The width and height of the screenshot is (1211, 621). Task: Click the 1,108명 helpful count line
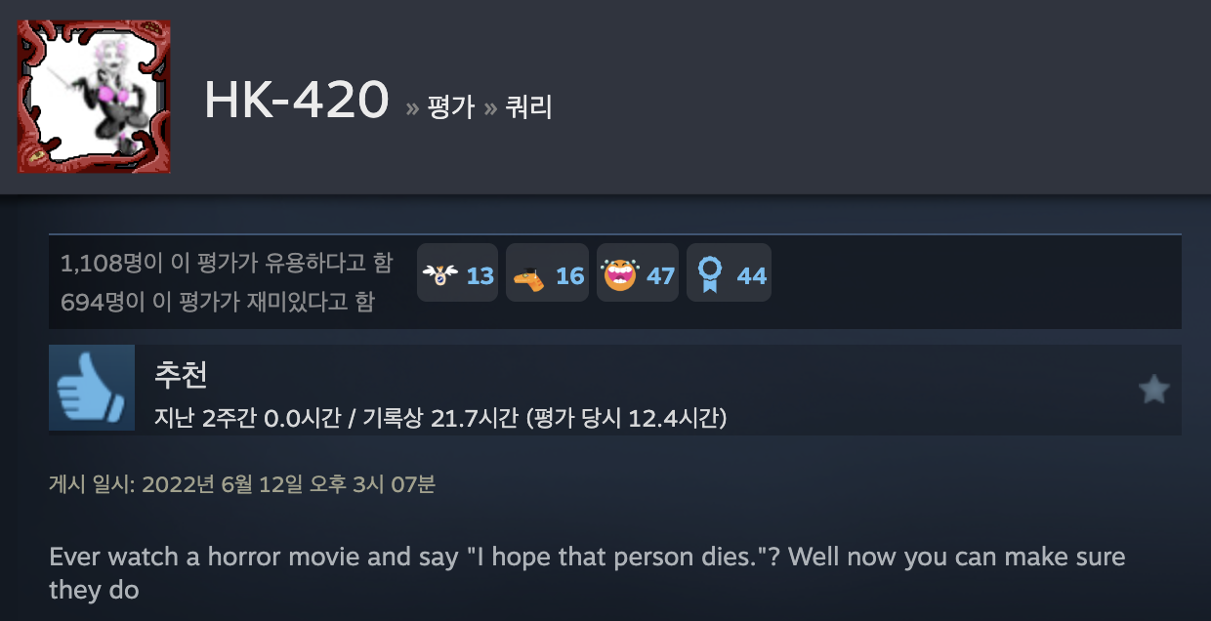point(227,263)
